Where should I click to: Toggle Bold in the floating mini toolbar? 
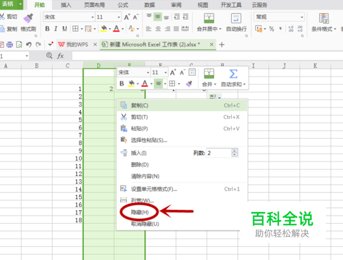[x=121, y=83]
